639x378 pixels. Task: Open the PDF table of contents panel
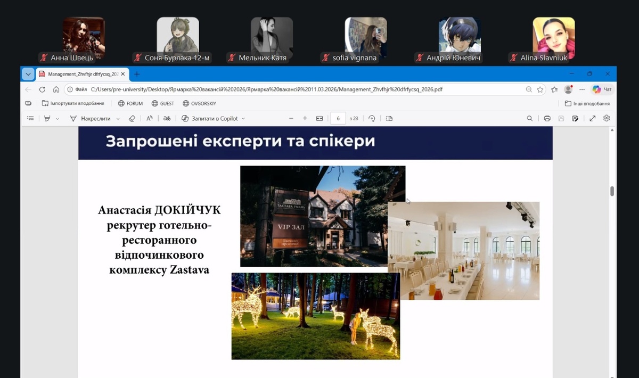(x=30, y=119)
